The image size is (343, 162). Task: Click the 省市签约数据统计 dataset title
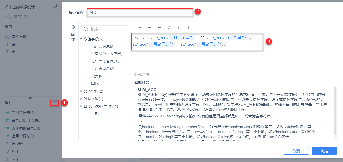tap(20, 7)
